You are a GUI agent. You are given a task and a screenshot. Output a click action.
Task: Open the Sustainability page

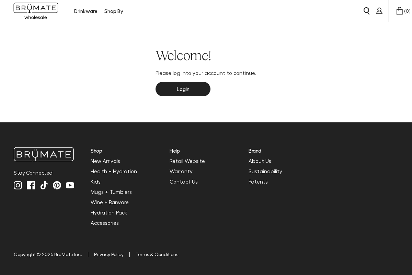265,171
